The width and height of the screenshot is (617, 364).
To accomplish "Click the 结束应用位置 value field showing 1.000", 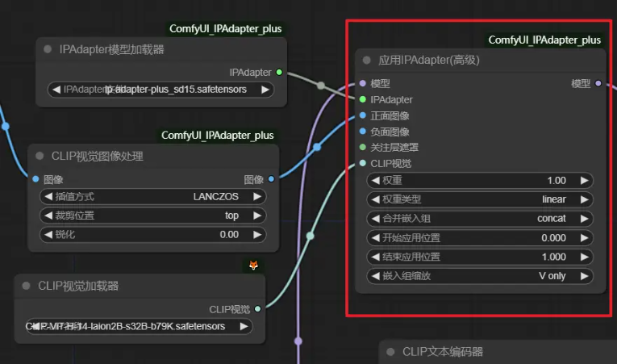I will pyautogui.click(x=480, y=257).
